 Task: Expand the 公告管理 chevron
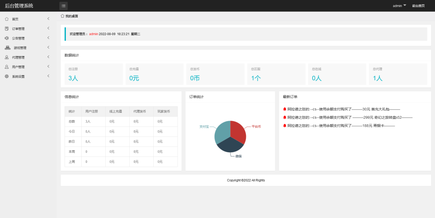(x=48, y=38)
